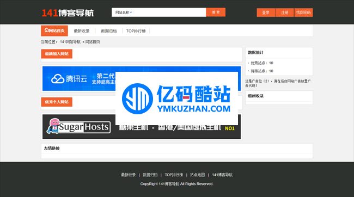Click the 141博客导航 site logo
Image resolution: width=354 pixels, height=197 pixels.
pos(68,13)
